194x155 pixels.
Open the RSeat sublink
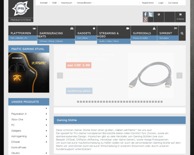tap(52, 41)
